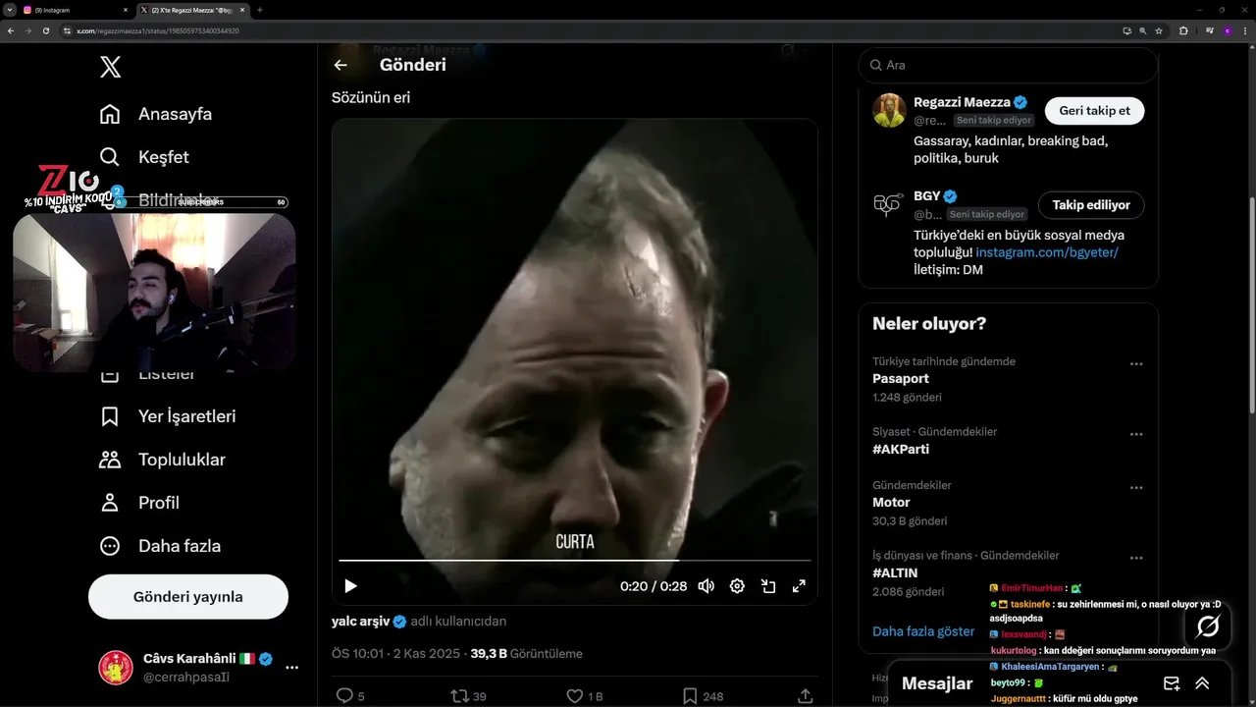Open Yer İşaretleri bookmarks
1256x707 pixels.
tap(168, 416)
